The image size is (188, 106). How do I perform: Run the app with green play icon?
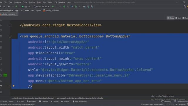[53, 6]
